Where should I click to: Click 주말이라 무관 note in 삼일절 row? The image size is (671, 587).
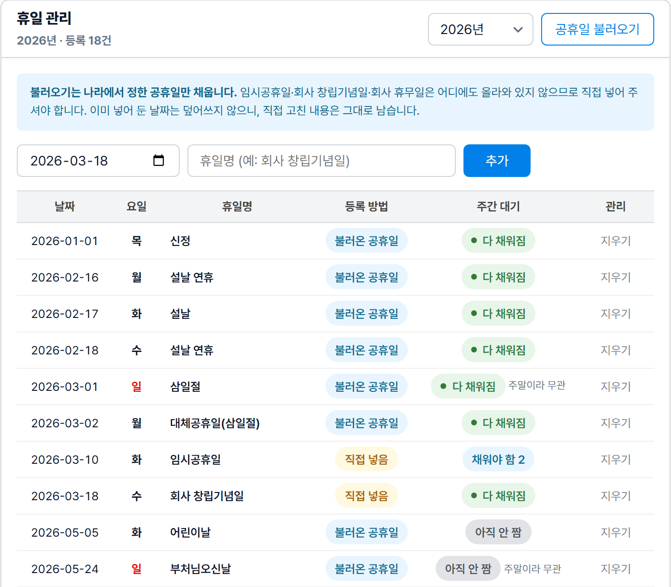[x=537, y=385]
